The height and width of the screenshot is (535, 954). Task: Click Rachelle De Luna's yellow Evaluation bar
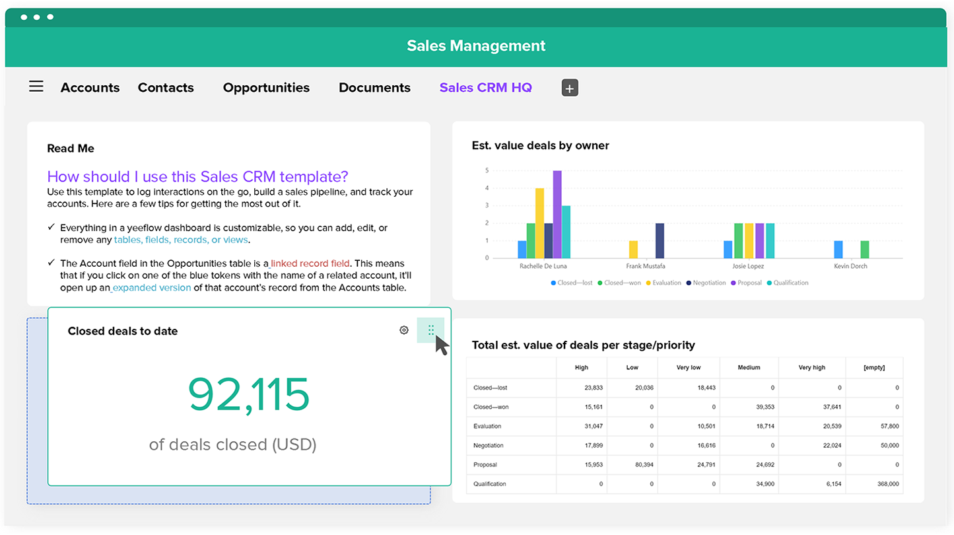539,223
